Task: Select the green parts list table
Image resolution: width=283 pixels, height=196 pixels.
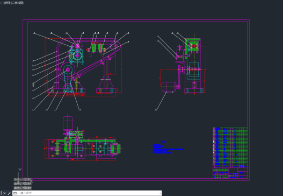Action: (x=230, y=148)
